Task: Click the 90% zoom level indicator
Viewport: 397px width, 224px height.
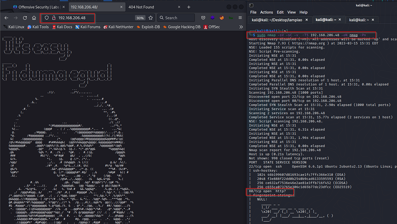Action: click(x=140, y=18)
